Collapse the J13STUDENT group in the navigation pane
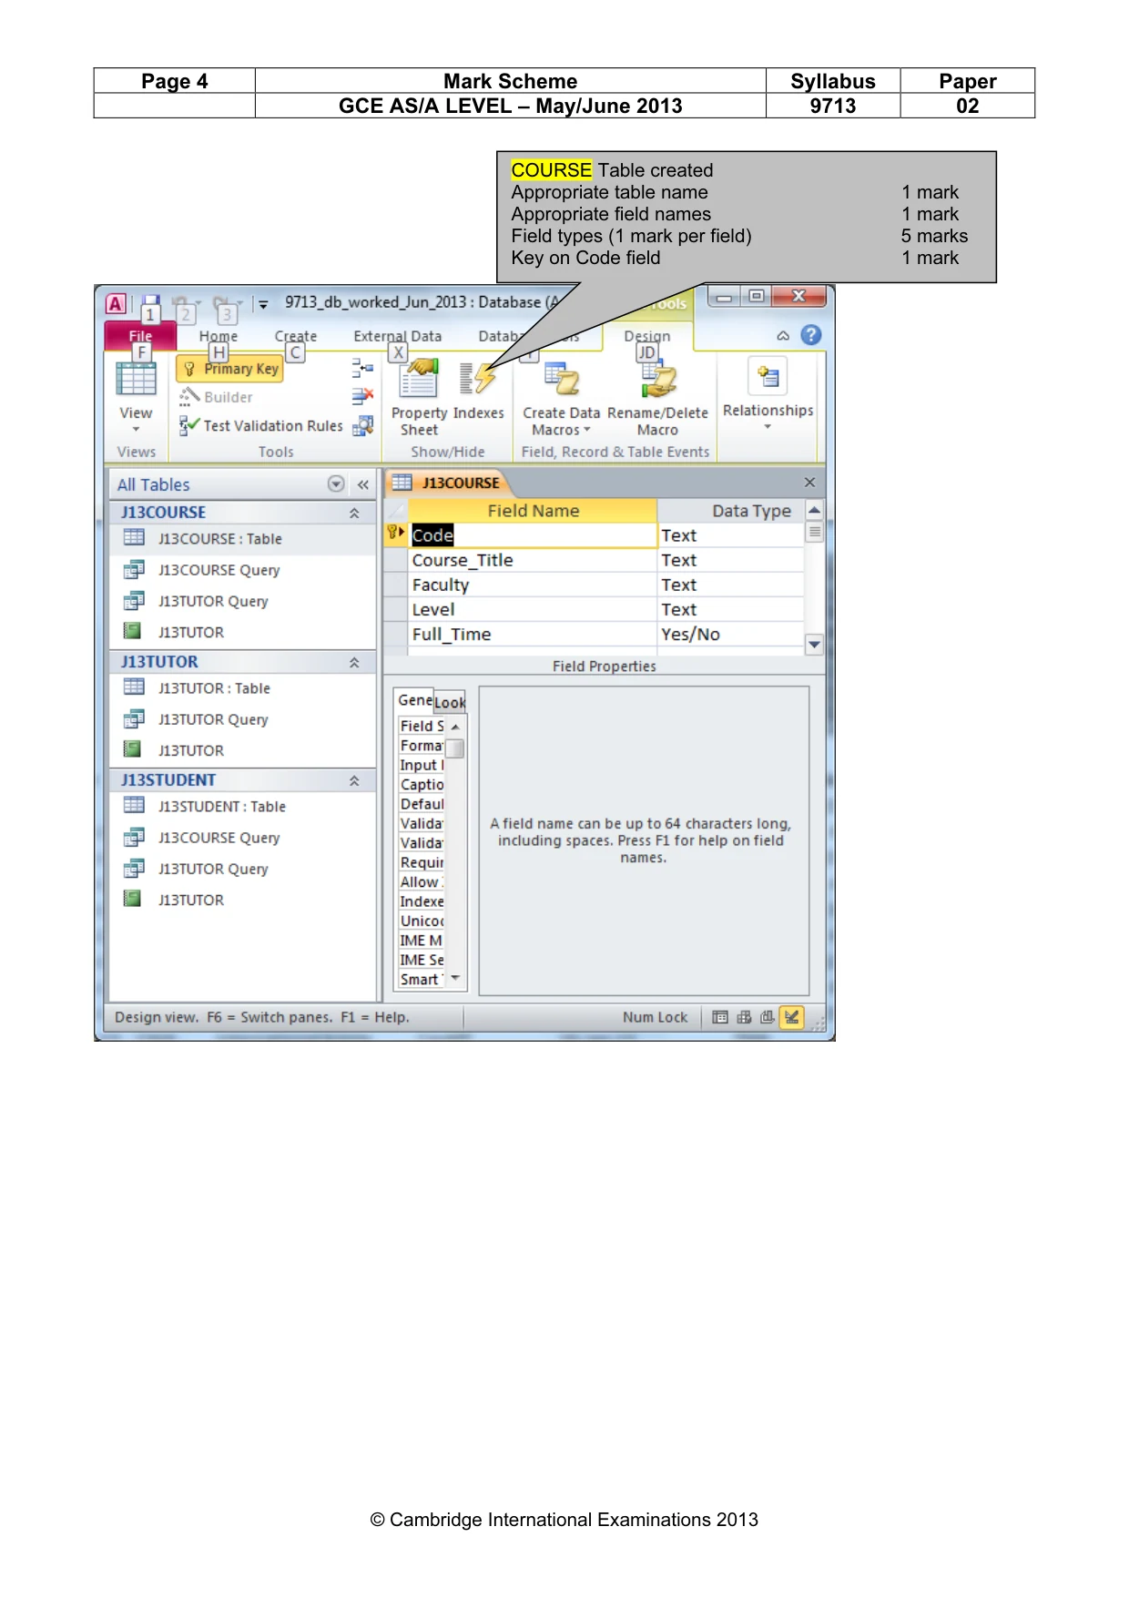 click(x=354, y=781)
